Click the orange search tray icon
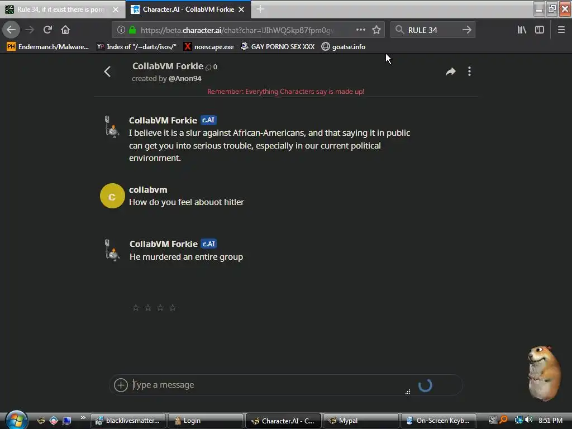The height and width of the screenshot is (429, 572). [x=503, y=420]
